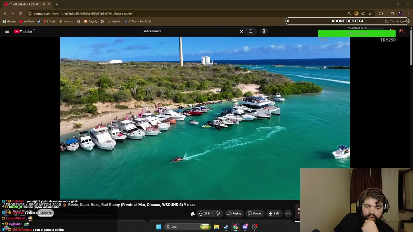Screen dimensions: 413x232
Task: Open more actions three-dot menu under video
Action: tap(288, 213)
